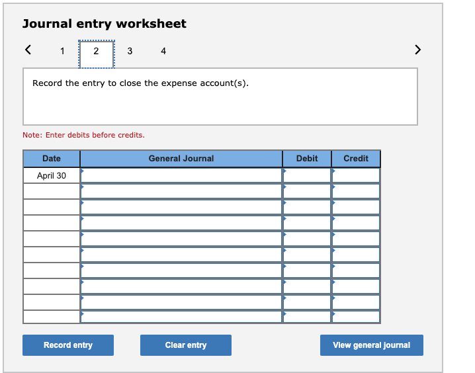Open General Journal account dropdown in third row
This screenshot has height=373, width=475.
pyautogui.click(x=181, y=208)
